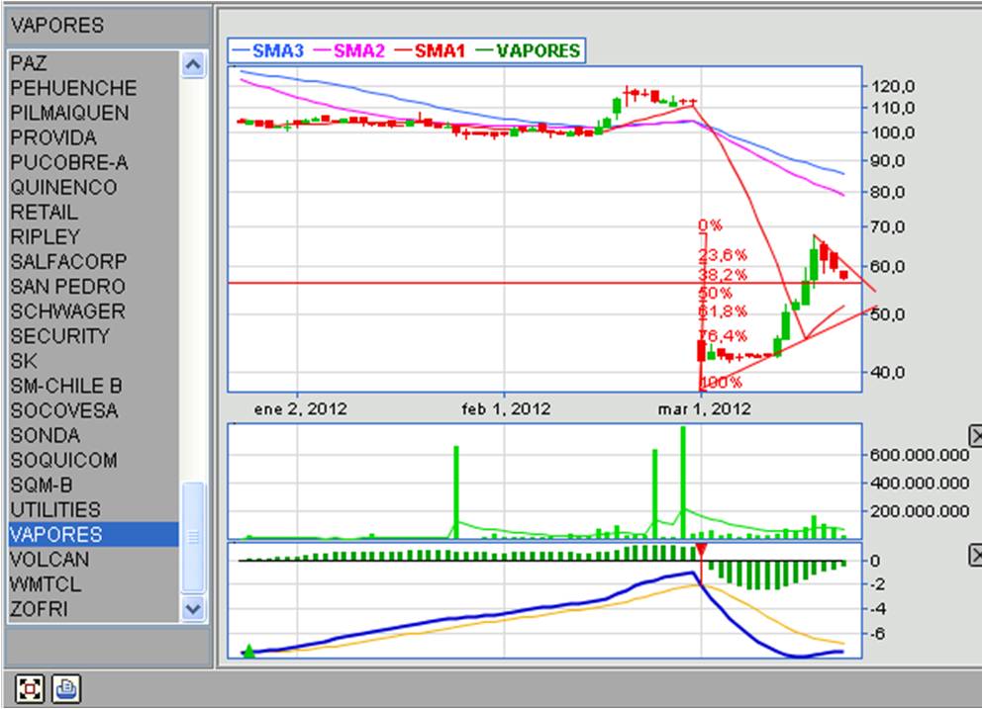The width and height of the screenshot is (983, 709).
Task: Select SAN PEDRO in the stock list
Action: click(x=94, y=286)
